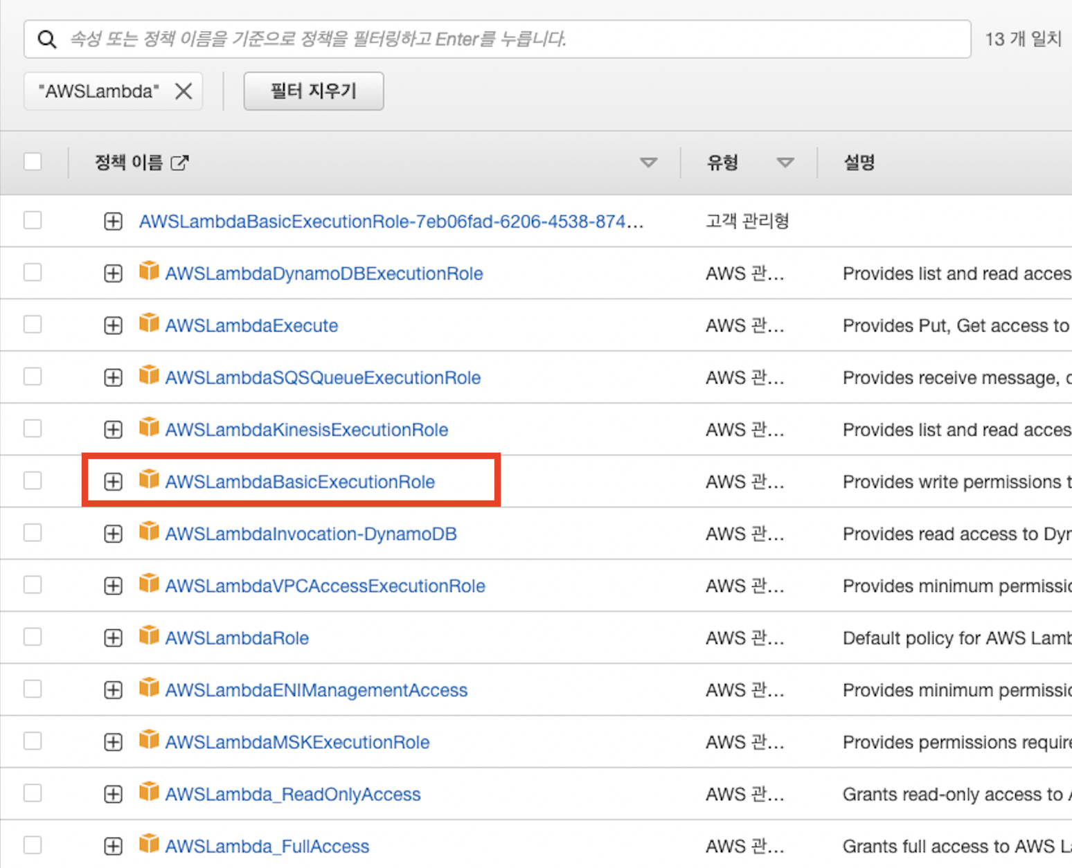Click the 고객 관리형 type cell

[747, 221]
